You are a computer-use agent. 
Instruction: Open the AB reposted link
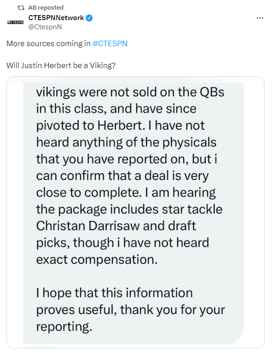coord(46,8)
